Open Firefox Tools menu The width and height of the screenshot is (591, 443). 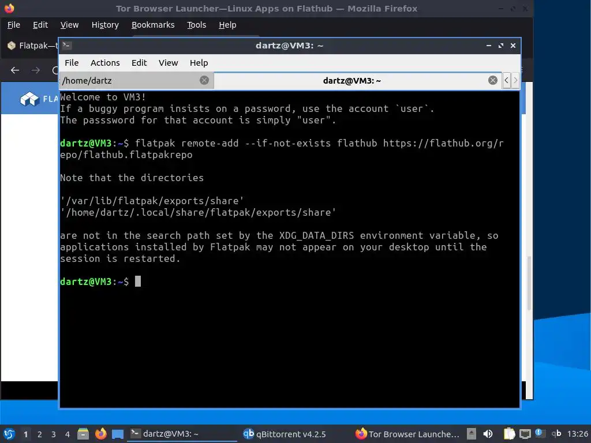pos(196,25)
